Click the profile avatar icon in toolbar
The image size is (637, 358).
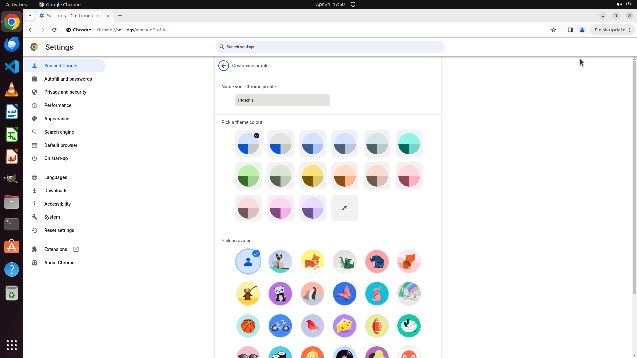582,30
